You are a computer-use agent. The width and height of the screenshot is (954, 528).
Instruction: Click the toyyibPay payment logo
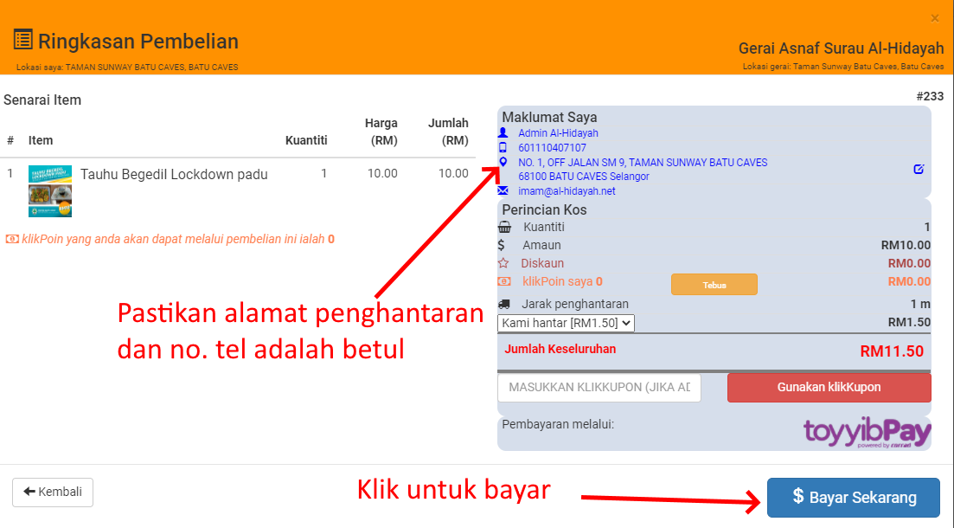point(867,433)
